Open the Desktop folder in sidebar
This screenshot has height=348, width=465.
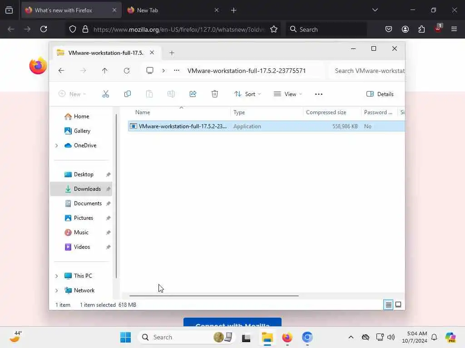tap(84, 174)
